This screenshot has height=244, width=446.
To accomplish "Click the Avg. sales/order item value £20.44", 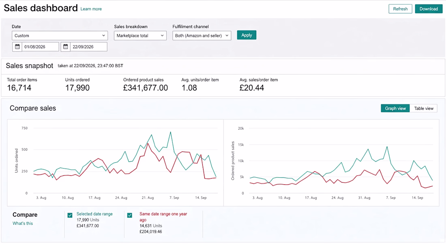I will [x=252, y=88].
